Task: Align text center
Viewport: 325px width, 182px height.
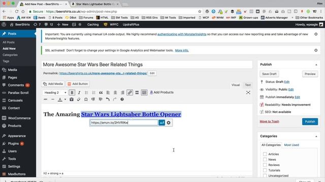Action: pos(115,93)
